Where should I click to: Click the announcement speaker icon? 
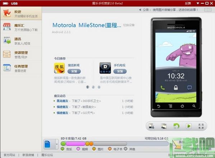(x=140, y=10)
